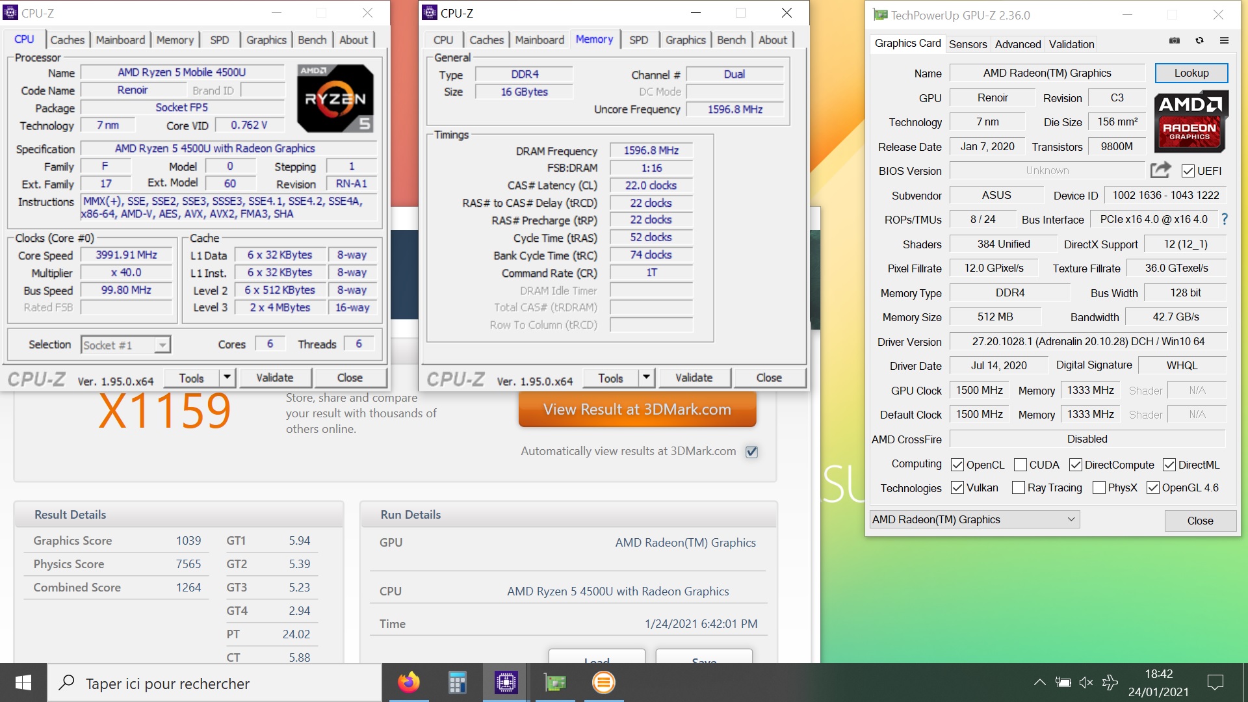Click Tools button in left CPU-Z
This screenshot has width=1248, height=702.
[191, 378]
